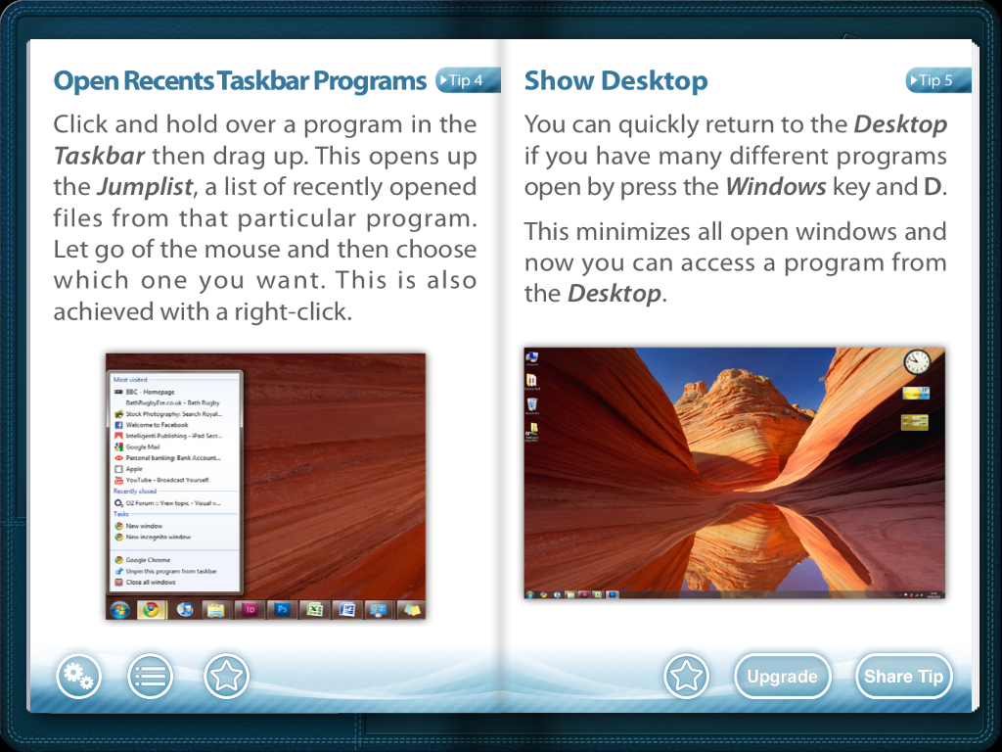Expand the Tip 4 arrow badge
The image size is (1002, 752).
[x=467, y=80]
